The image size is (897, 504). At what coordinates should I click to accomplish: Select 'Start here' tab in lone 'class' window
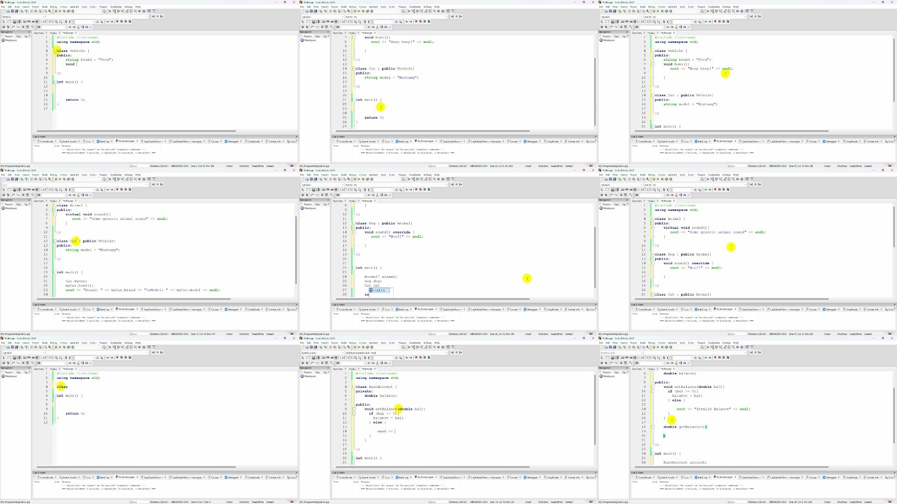click(39, 369)
